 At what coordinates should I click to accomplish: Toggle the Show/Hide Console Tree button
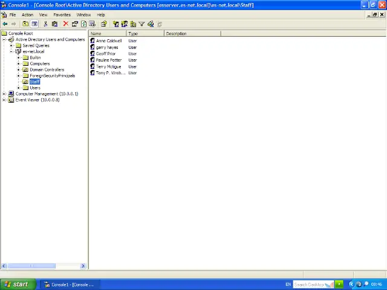tap(34, 24)
